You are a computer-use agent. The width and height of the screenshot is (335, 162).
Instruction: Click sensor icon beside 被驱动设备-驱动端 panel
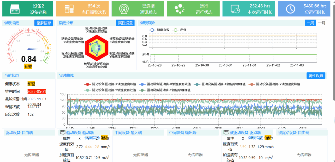coord(226,133)
